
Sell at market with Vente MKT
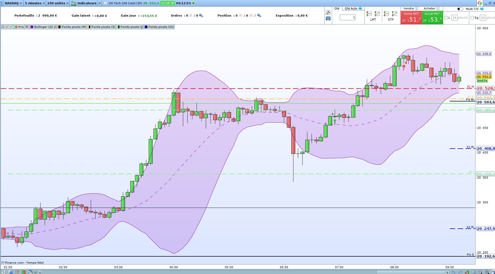(411, 18)
